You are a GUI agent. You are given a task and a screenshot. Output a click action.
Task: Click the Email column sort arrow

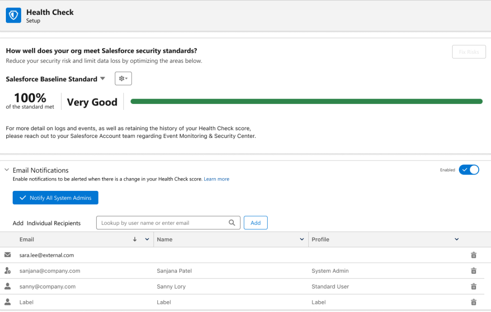pos(135,239)
